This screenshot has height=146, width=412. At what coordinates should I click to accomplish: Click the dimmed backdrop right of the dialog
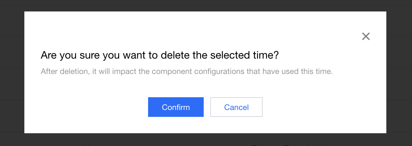click(399, 72)
